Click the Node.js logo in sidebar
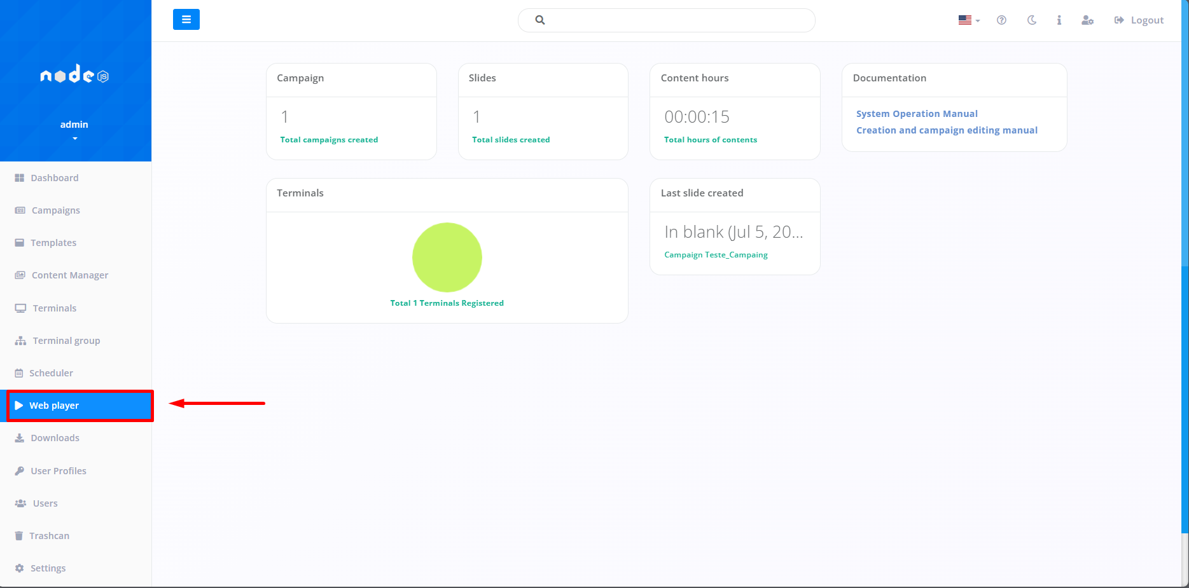The width and height of the screenshot is (1189, 588). [74, 75]
